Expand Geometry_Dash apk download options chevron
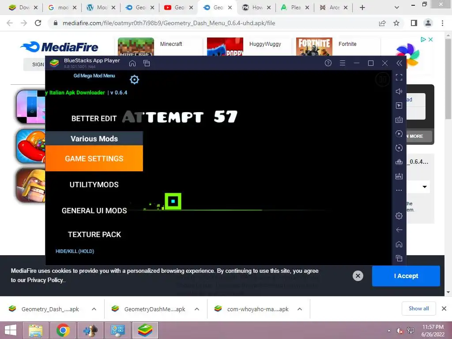The width and height of the screenshot is (452, 339). (94, 309)
